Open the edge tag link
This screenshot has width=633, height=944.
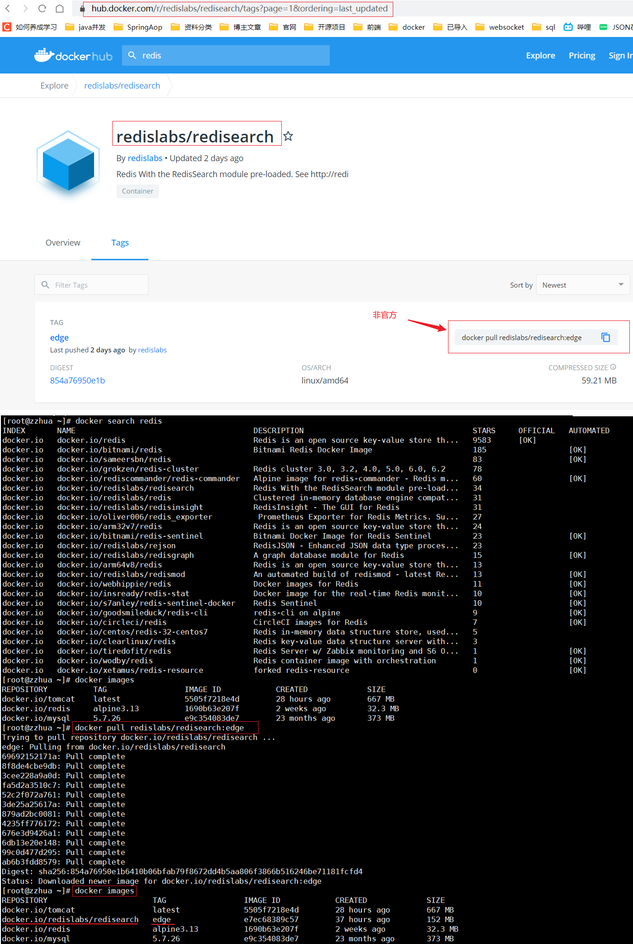[x=59, y=337]
